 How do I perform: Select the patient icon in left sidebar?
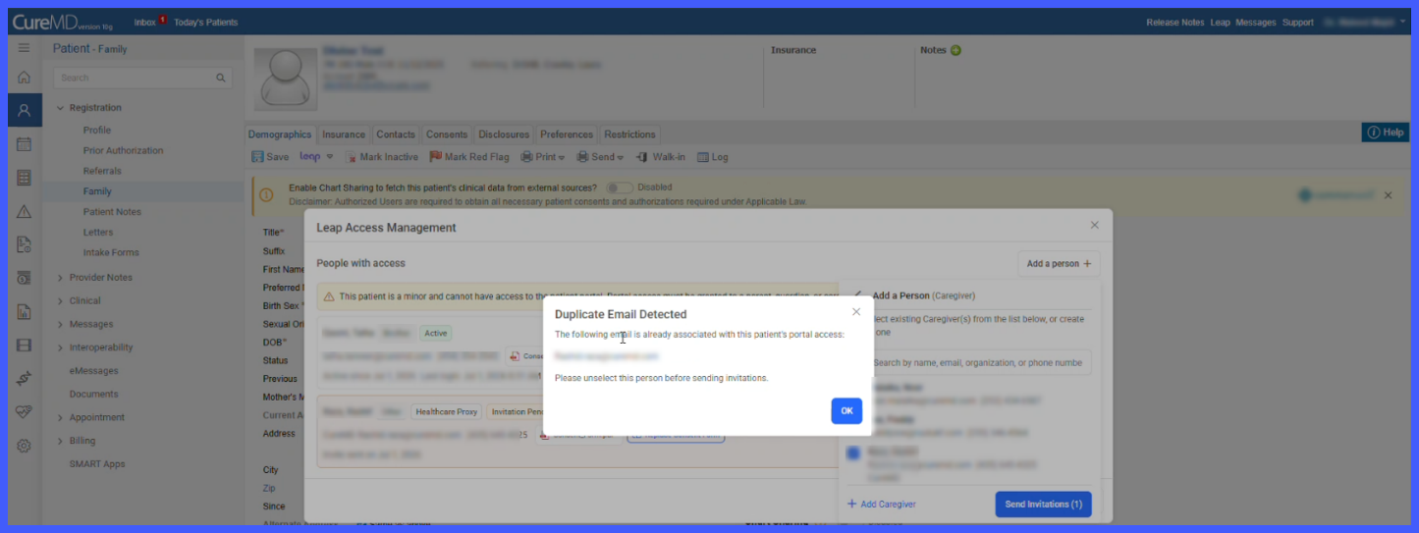tap(24, 110)
